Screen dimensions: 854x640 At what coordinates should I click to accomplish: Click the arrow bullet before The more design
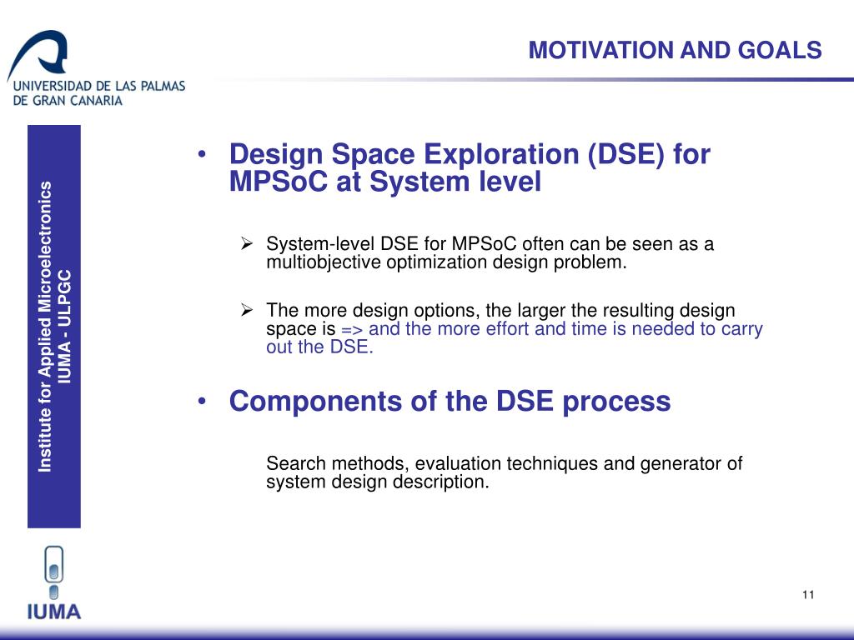click(247, 310)
